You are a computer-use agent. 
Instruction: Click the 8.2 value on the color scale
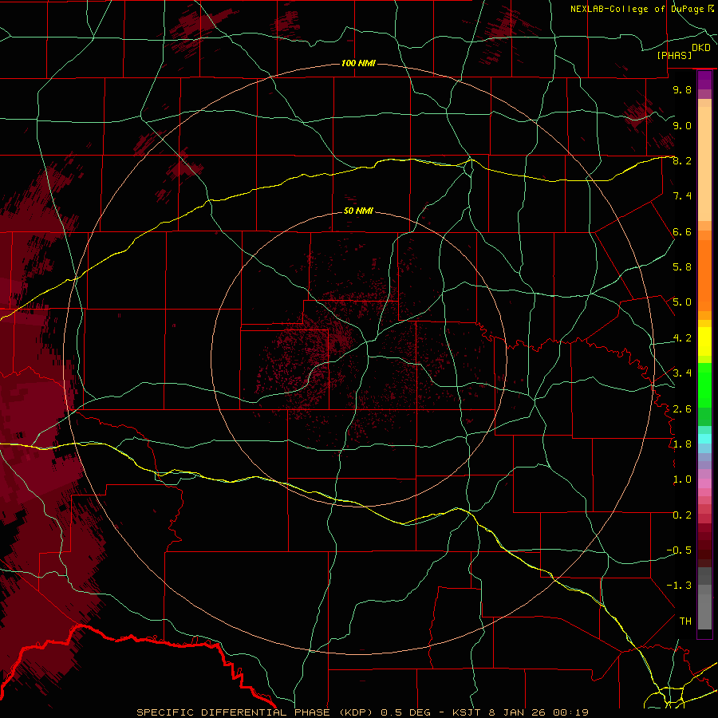click(682, 160)
